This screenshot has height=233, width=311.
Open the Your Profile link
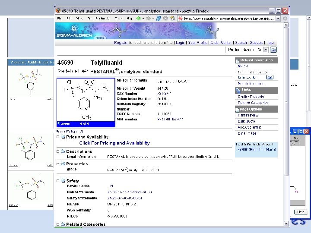click(197, 43)
